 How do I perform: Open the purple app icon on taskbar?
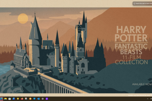47,99
